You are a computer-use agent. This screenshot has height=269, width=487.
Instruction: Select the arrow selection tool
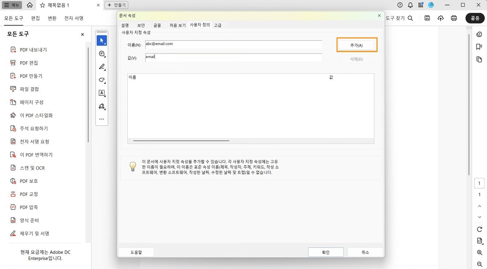(x=102, y=40)
